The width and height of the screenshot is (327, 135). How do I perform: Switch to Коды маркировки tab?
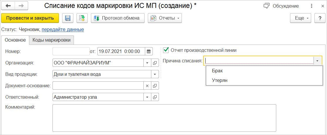[52, 40]
